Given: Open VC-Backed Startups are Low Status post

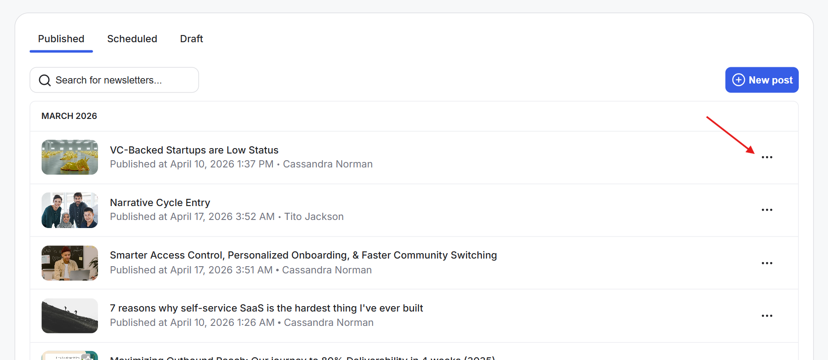Looking at the screenshot, I should point(194,150).
